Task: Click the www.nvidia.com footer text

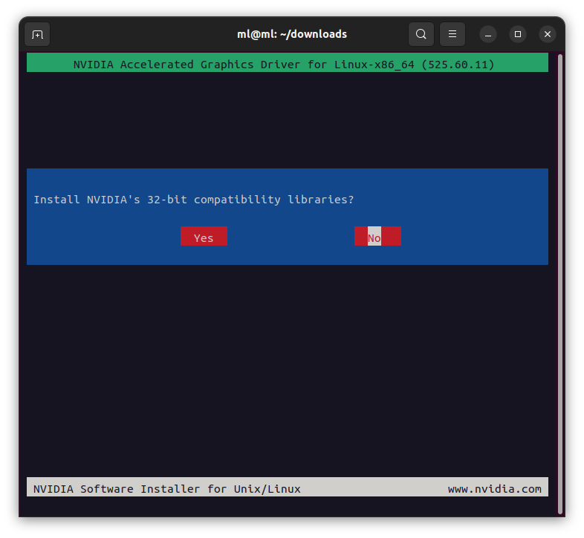Action: tap(495, 489)
